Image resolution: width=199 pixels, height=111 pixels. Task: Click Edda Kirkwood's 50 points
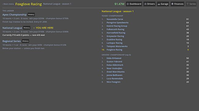tap(187, 58)
